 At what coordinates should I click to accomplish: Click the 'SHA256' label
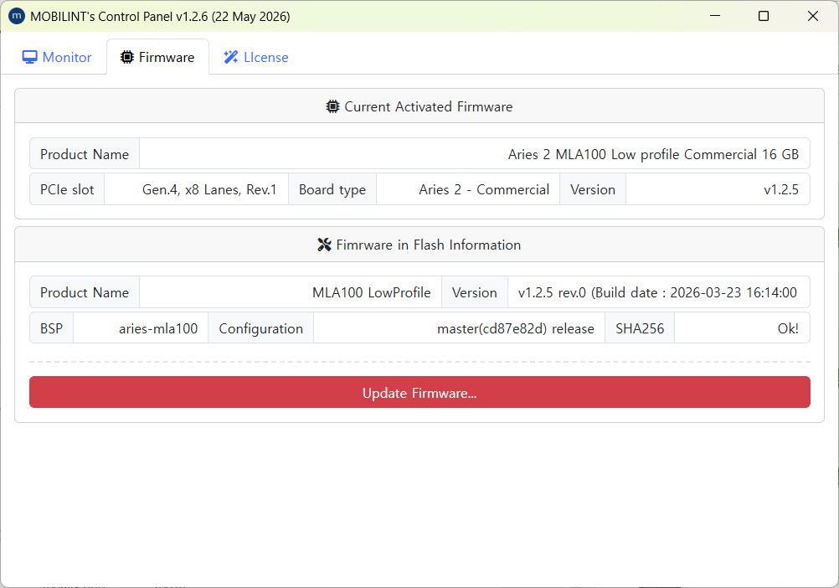(640, 328)
